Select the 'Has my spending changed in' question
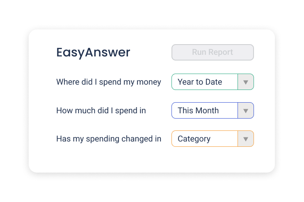Screen dimensions: 304x202 109,139
